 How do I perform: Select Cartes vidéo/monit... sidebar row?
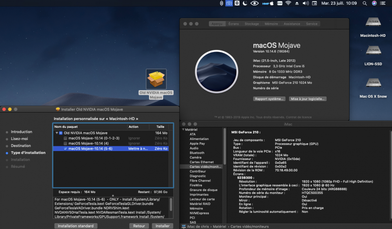(x=201, y=167)
